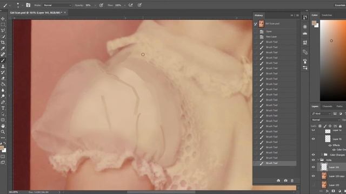The height and width of the screenshot is (194, 346).
Task: Select the Open history state
Action: click(x=275, y=31)
